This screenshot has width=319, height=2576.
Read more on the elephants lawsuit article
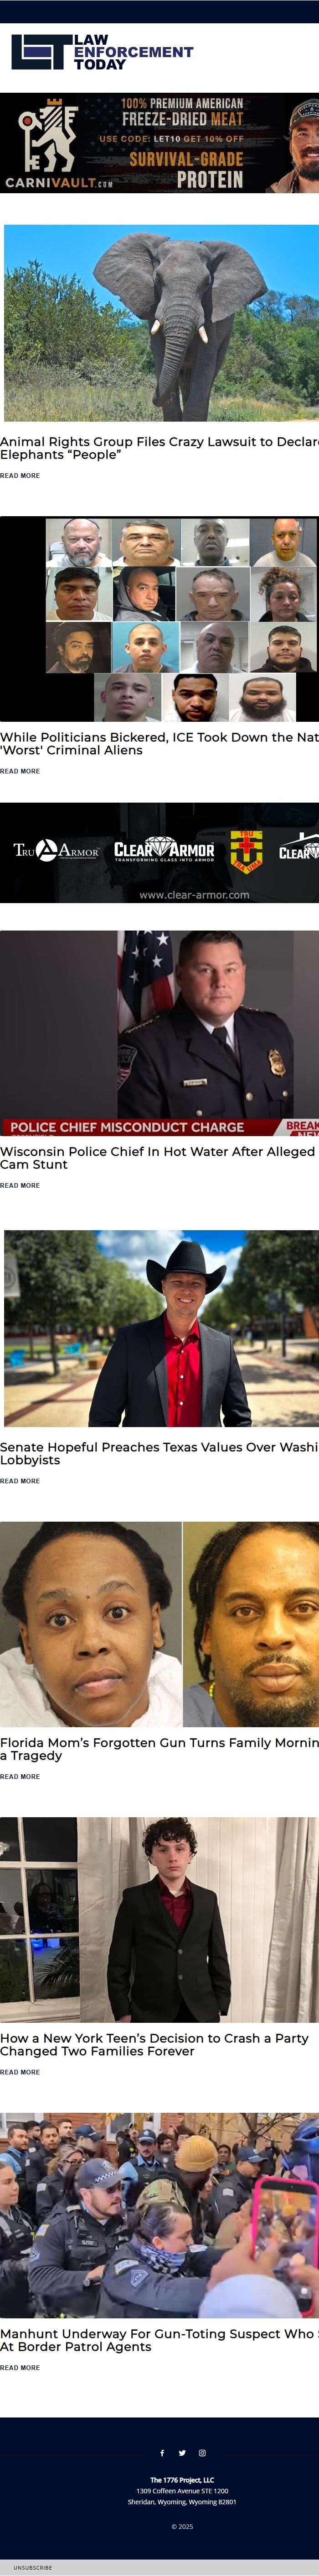[x=20, y=476]
